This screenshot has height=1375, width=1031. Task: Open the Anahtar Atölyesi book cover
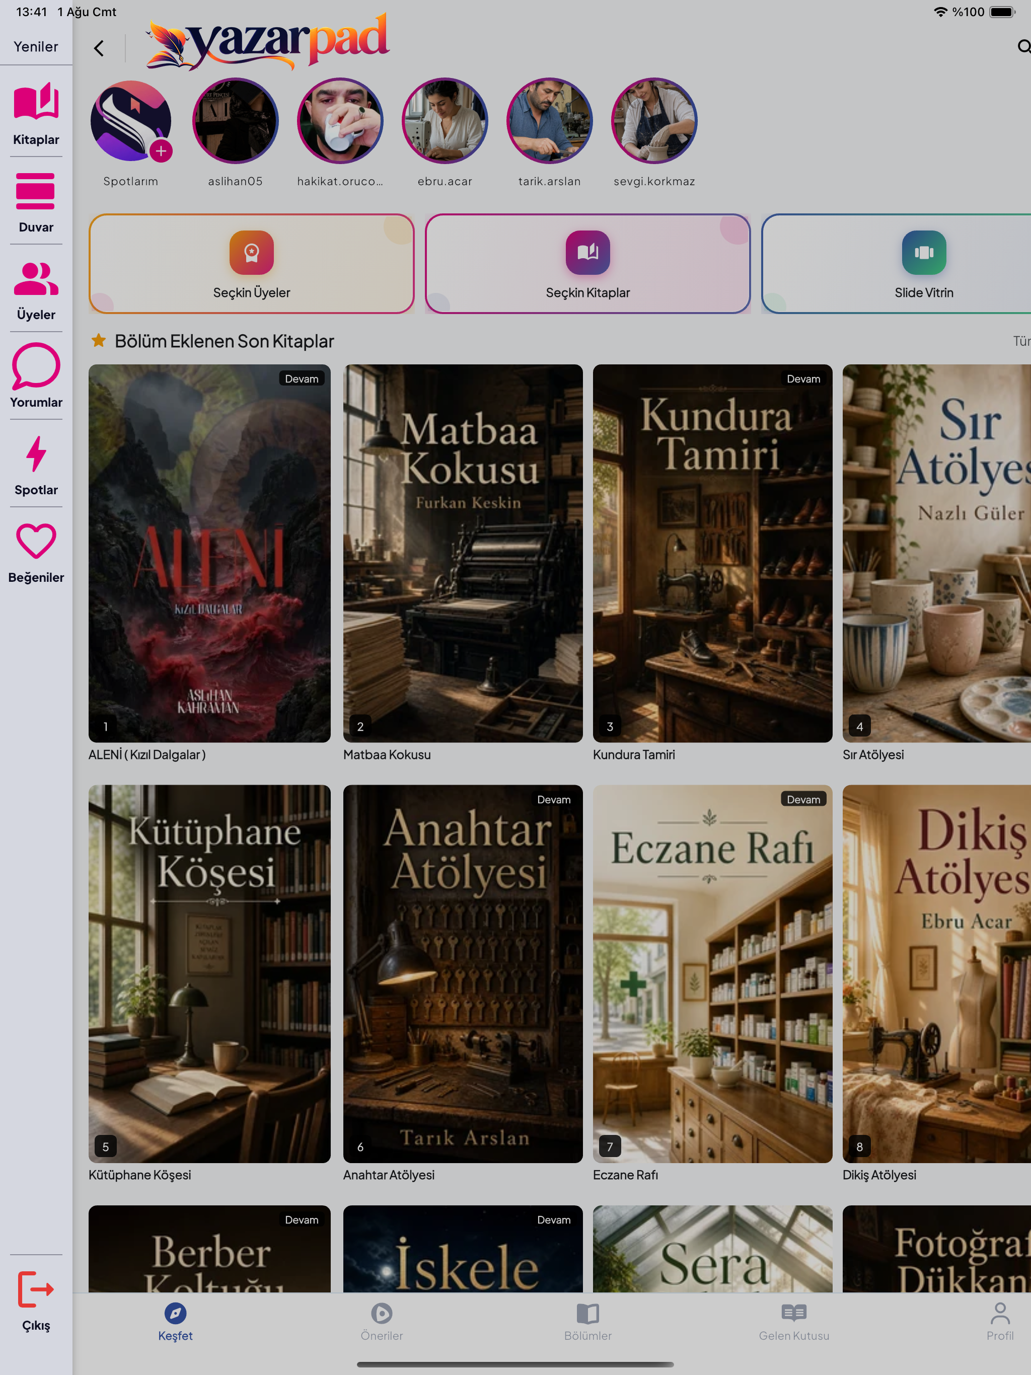pyautogui.click(x=463, y=973)
